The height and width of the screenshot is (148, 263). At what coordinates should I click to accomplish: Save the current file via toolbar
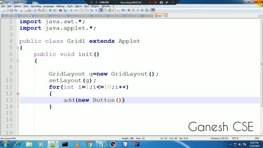12,10
